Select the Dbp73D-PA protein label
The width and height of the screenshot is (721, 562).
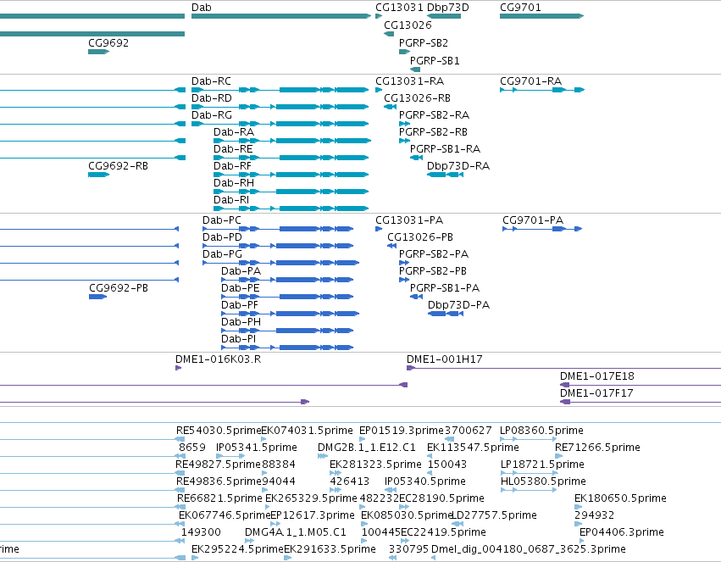pyautogui.click(x=458, y=305)
